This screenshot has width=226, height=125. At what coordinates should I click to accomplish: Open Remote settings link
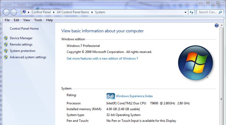21,44
